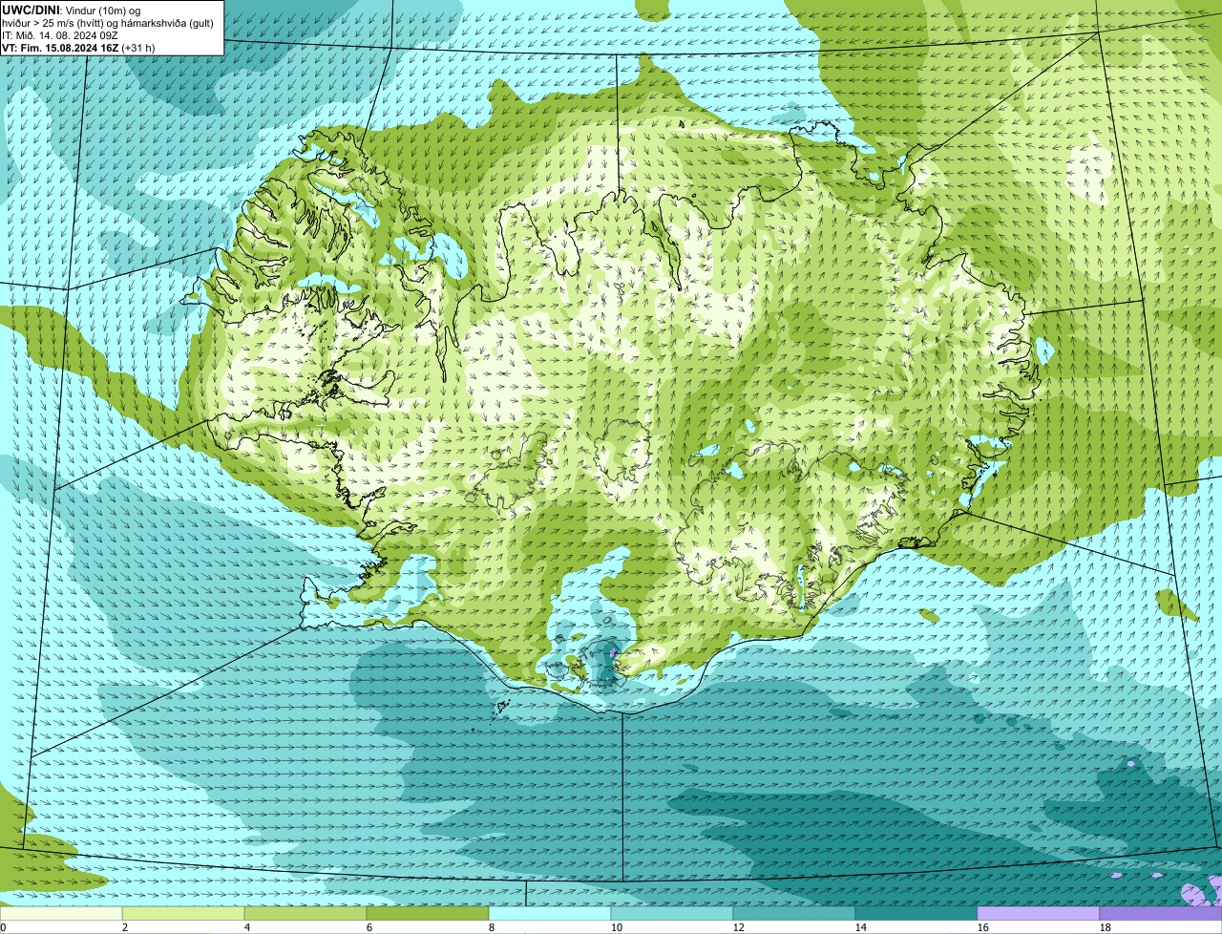1222x934 pixels.
Task: Click the 6–8 m/s olive green legend swatch
Action: pos(428,914)
